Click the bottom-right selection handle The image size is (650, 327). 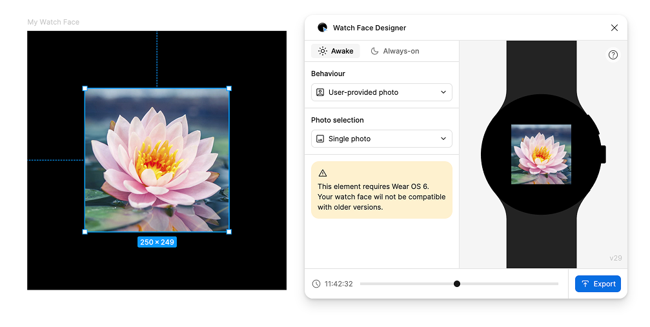[229, 232]
